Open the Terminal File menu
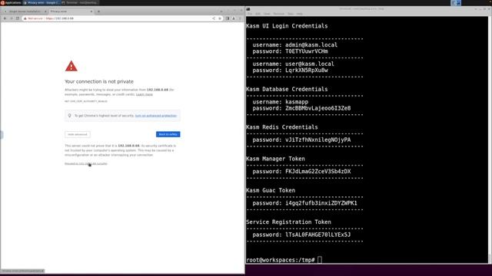 (x=250, y=14)
